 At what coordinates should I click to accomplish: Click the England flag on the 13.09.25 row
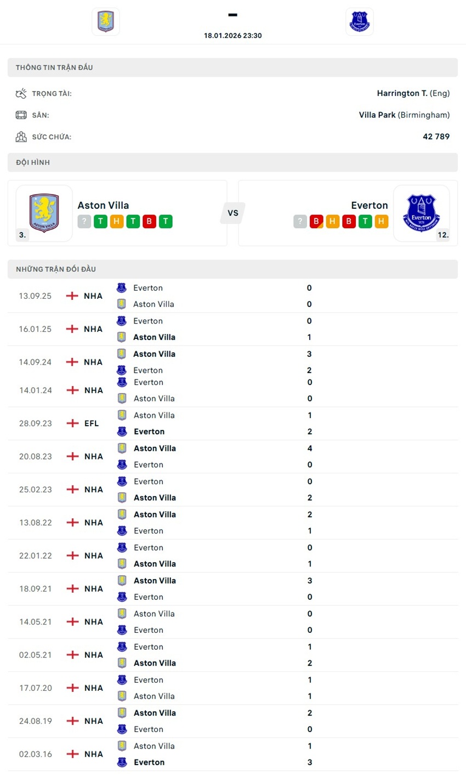point(71,296)
